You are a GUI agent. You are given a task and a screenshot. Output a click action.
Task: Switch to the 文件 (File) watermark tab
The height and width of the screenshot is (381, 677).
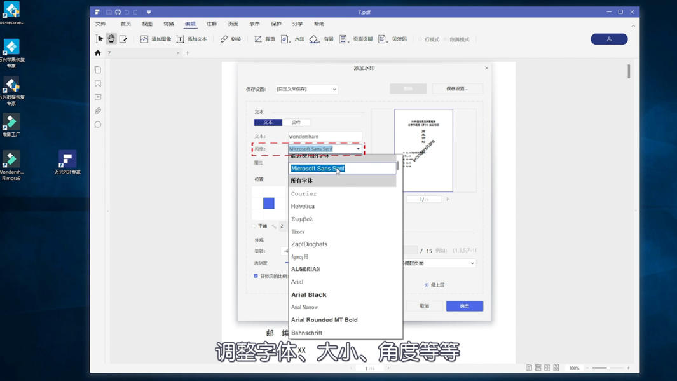click(x=296, y=122)
